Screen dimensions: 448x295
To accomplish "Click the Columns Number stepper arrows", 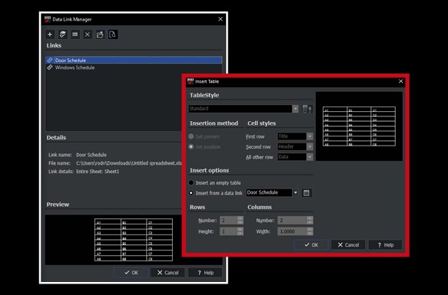I will click(x=310, y=221).
